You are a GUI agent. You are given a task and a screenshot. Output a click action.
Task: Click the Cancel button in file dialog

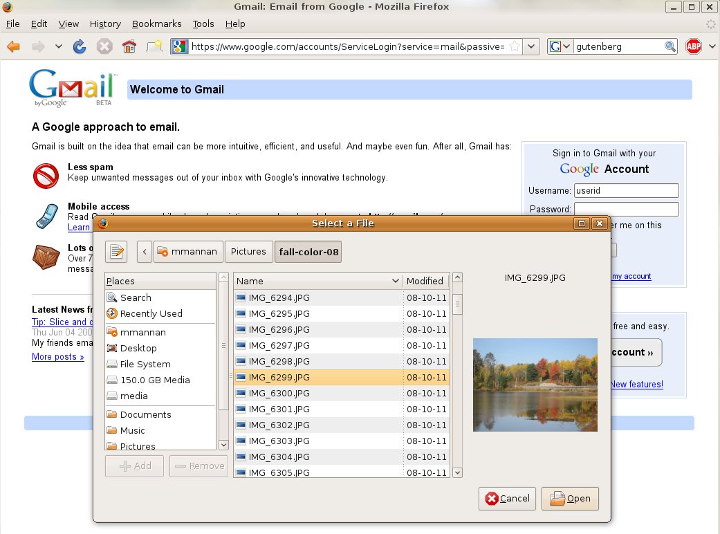[x=507, y=498]
